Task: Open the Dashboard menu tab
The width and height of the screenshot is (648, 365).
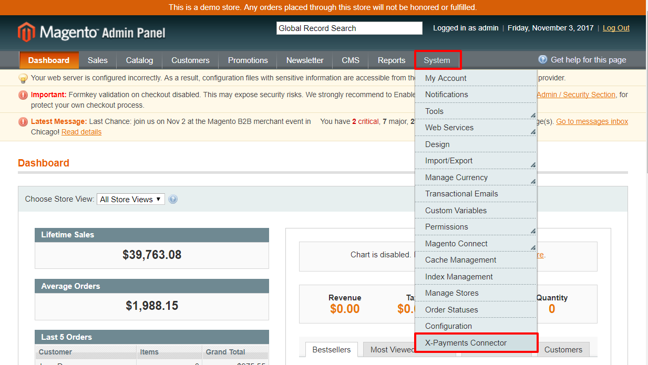Action: pos(49,60)
